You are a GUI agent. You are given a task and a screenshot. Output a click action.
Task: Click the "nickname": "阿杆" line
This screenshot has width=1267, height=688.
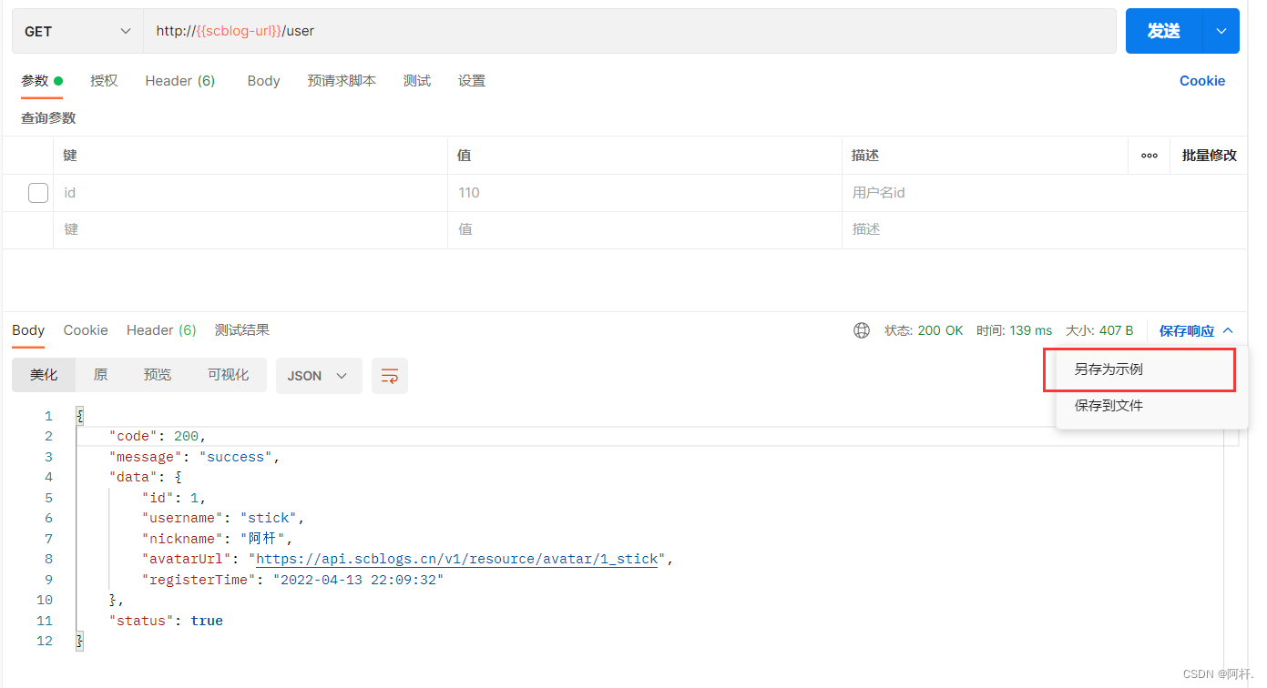coord(217,539)
